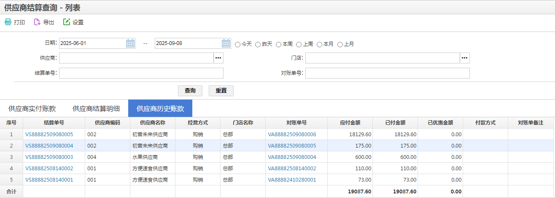Open settlement link VS88882509080004

49,145
